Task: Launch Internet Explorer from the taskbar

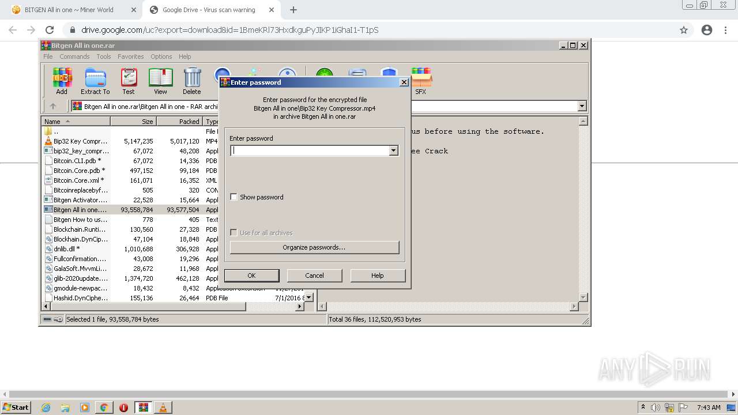Action: point(46,408)
